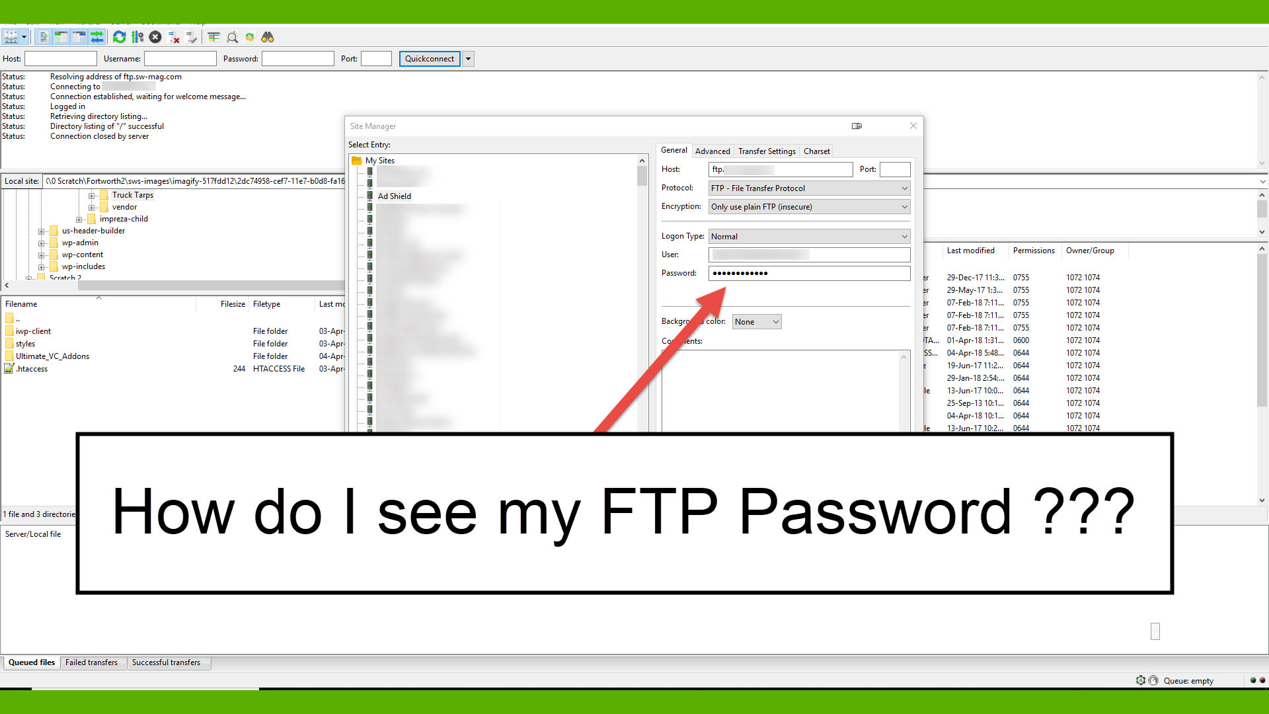The image size is (1269, 714).
Task: Select the Protocol dropdown menu
Action: click(x=809, y=188)
